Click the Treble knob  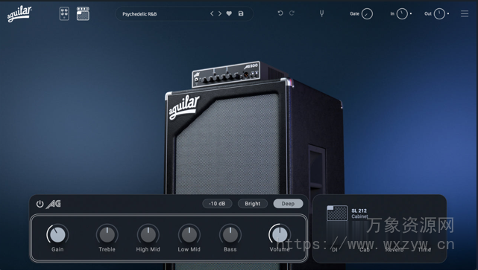pos(107,234)
